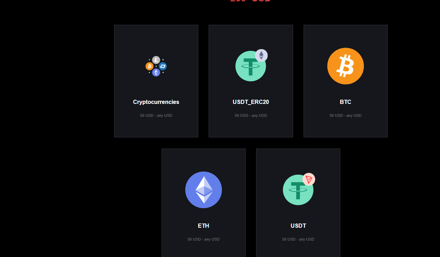Click the orange Bitcoin logo
Viewport: 440px width, 257px height.
(345, 66)
